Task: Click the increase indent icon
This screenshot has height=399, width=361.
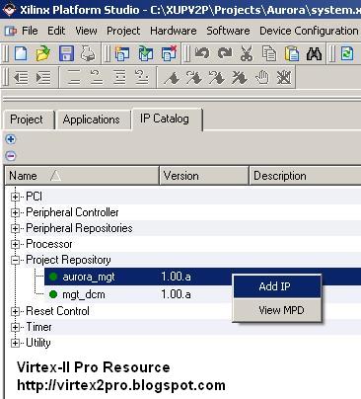Action: (43, 78)
